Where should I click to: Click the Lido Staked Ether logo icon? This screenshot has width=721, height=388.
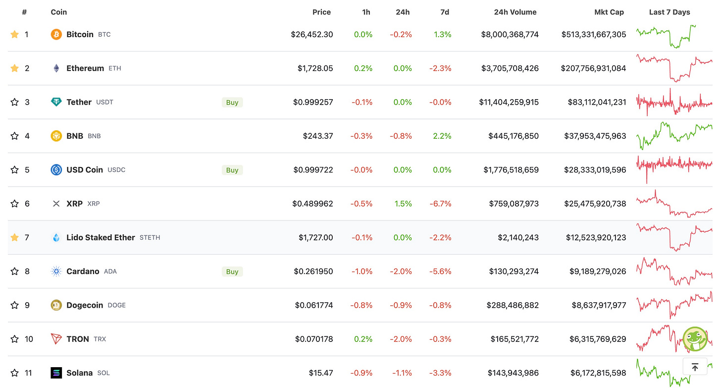[x=56, y=237]
